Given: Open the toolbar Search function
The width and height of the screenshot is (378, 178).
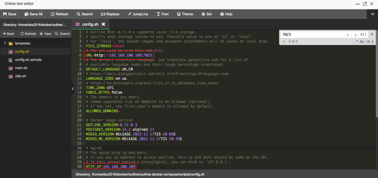Looking at the screenshot, I should point(85,14).
